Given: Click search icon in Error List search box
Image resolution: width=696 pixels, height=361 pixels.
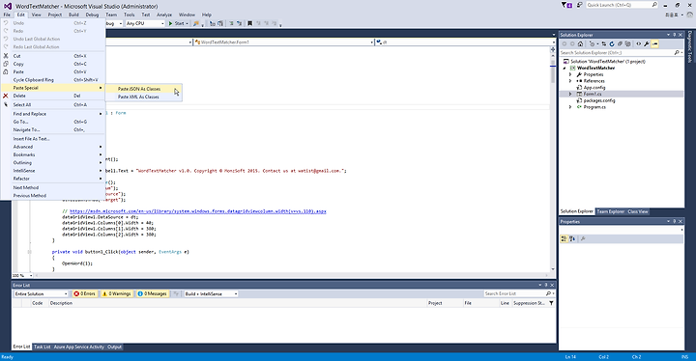Looking at the screenshot, I should (548, 293).
